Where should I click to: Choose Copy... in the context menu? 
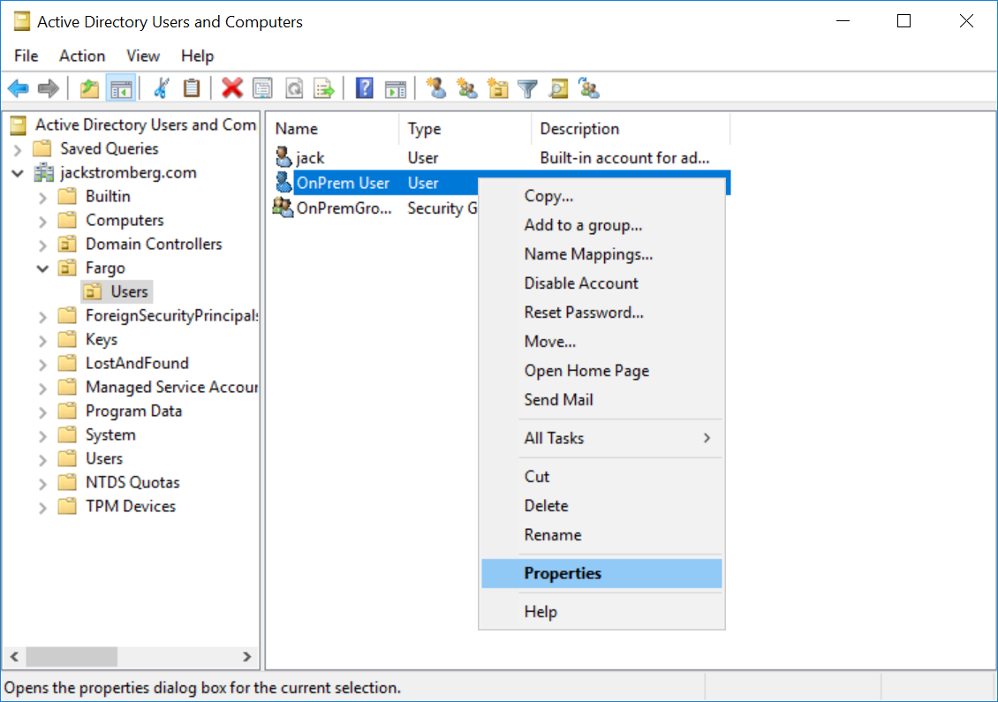tap(601, 196)
